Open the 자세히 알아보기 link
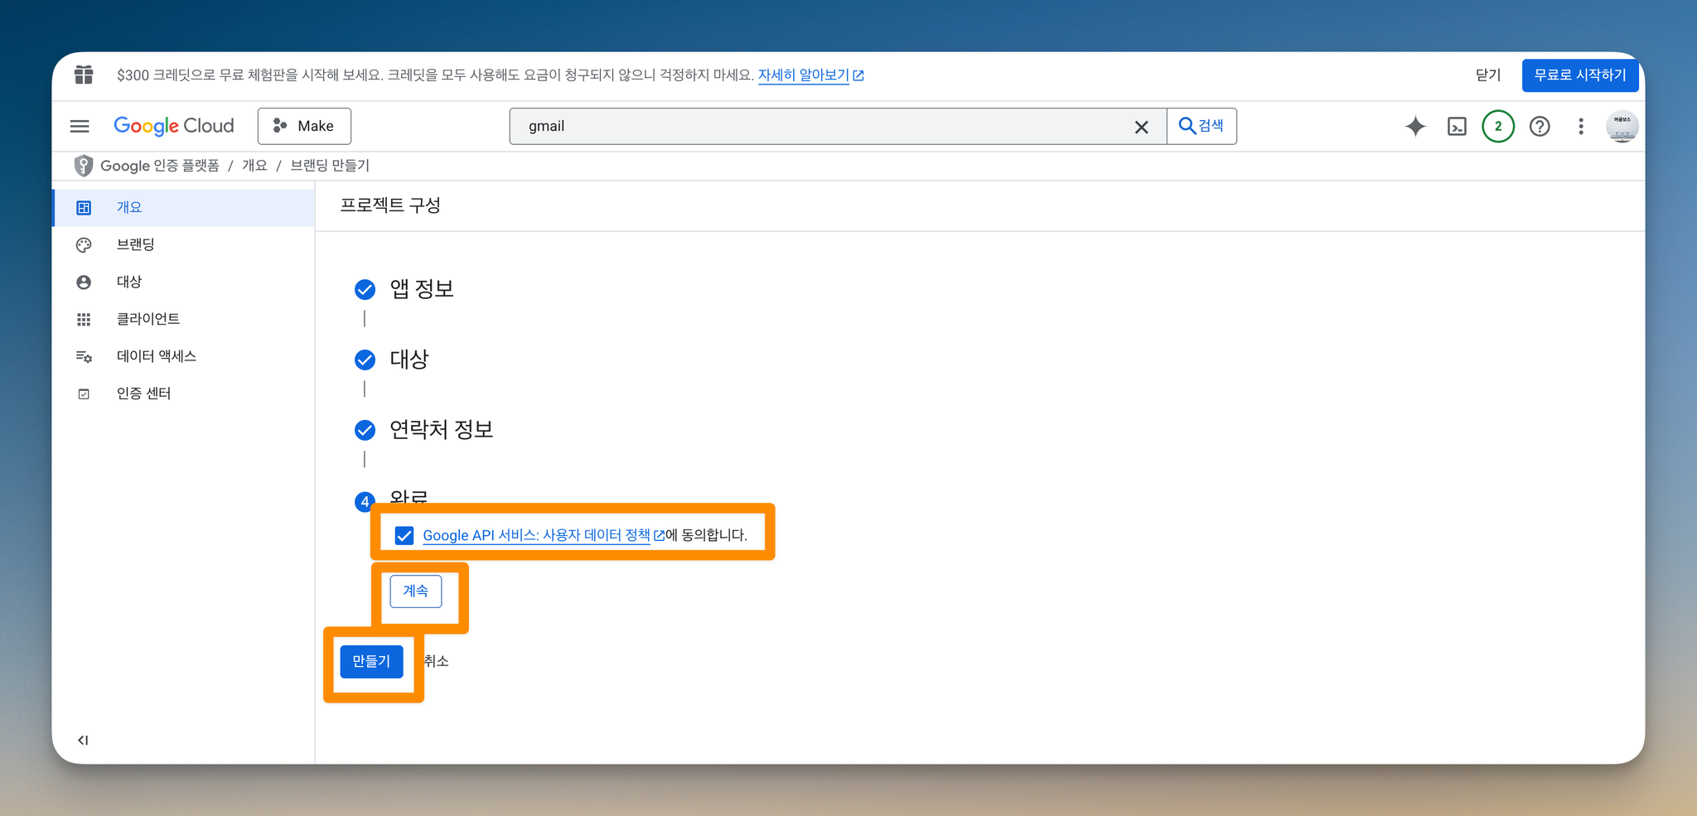Screen dimensions: 1697x816 (810, 75)
